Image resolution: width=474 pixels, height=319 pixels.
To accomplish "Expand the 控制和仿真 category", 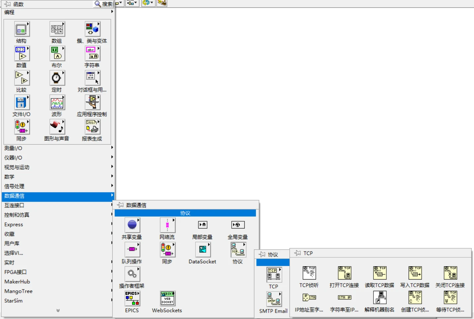I will [58, 215].
